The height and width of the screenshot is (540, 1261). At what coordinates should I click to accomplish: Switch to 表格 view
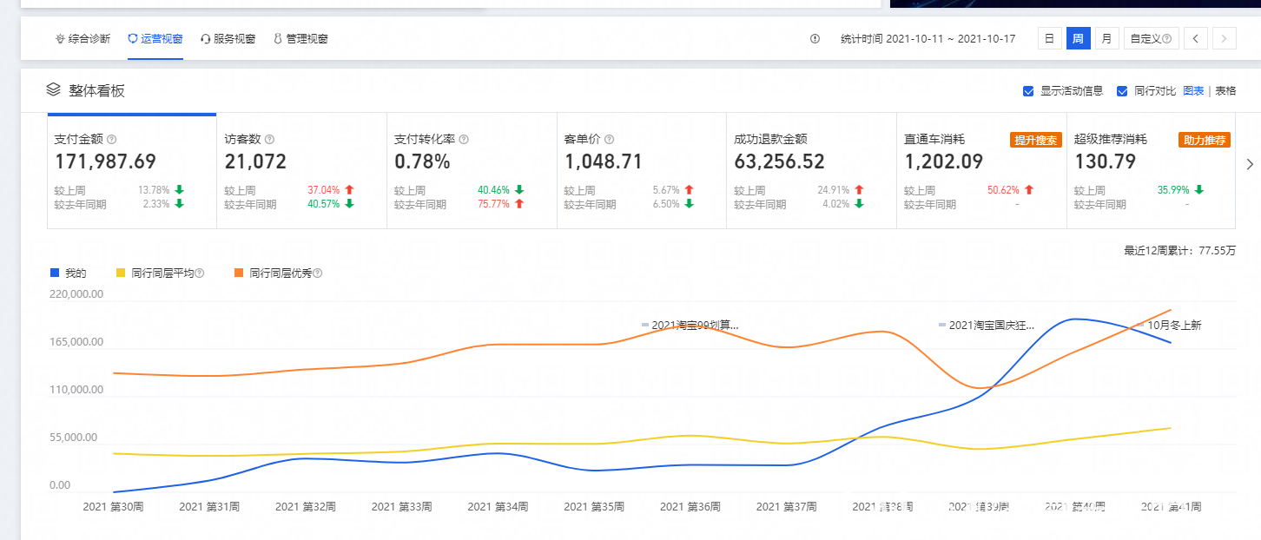pos(1225,91)
